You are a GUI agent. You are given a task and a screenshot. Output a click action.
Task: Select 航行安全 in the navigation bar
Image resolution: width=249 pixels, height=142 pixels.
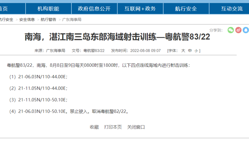[x=186, y=9]
